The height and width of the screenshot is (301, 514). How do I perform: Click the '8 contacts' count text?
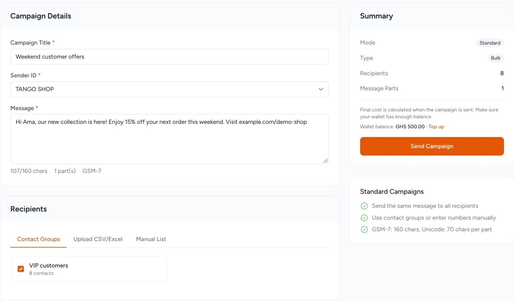pos(41,273)
